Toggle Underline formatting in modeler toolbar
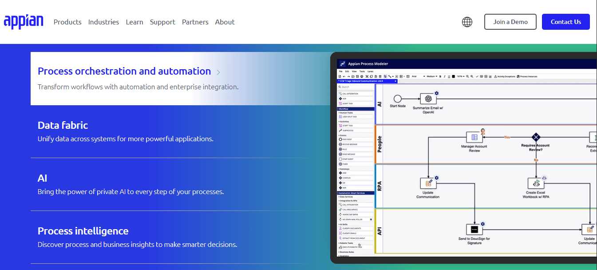The width and height of the screenshot is (597, 270). [x=449, y=76]
